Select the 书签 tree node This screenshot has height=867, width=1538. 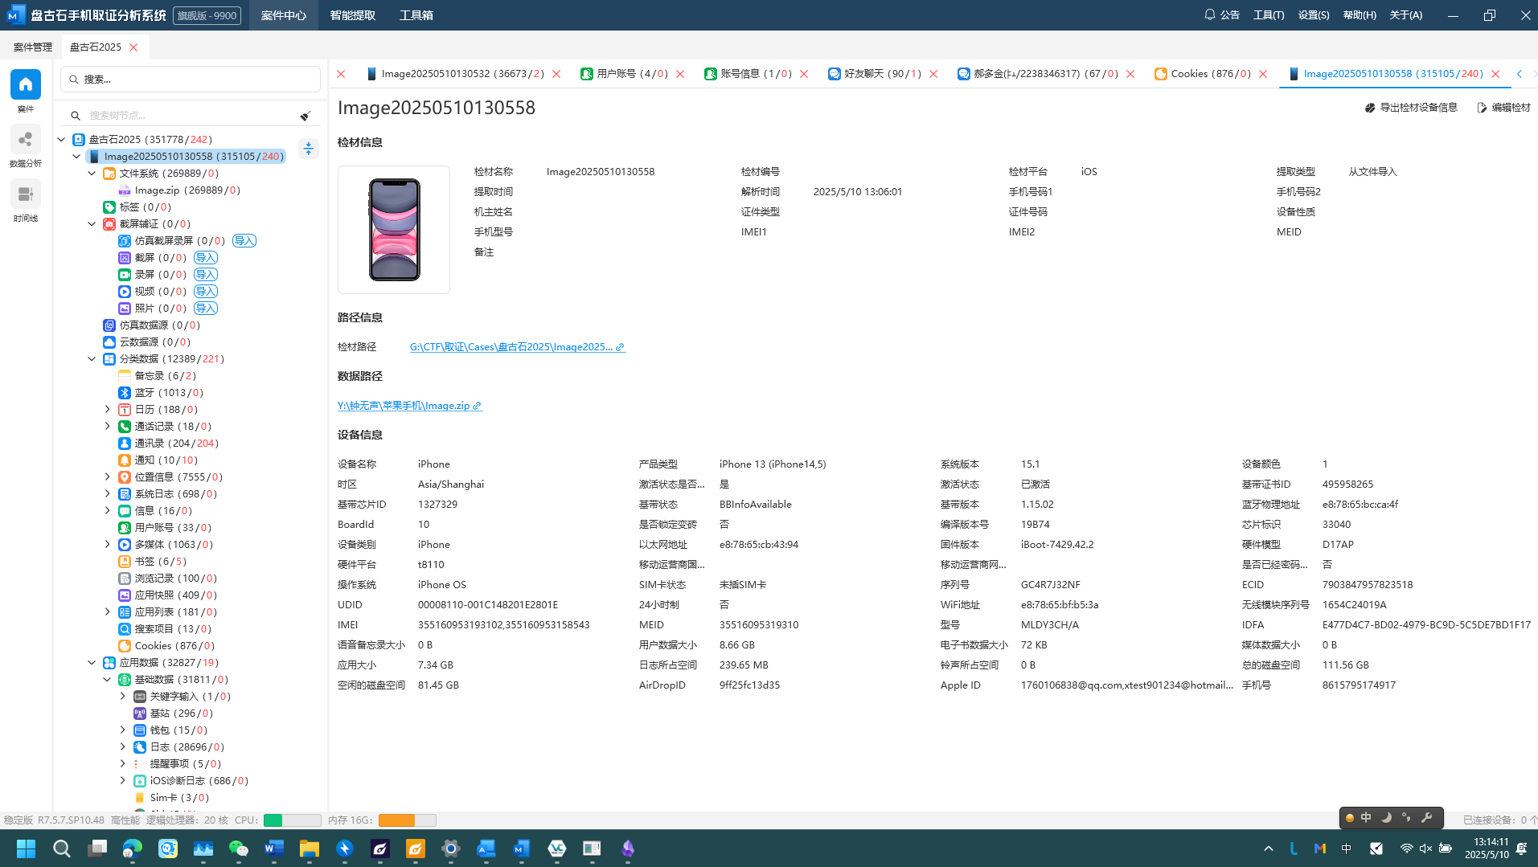[153, 562]
